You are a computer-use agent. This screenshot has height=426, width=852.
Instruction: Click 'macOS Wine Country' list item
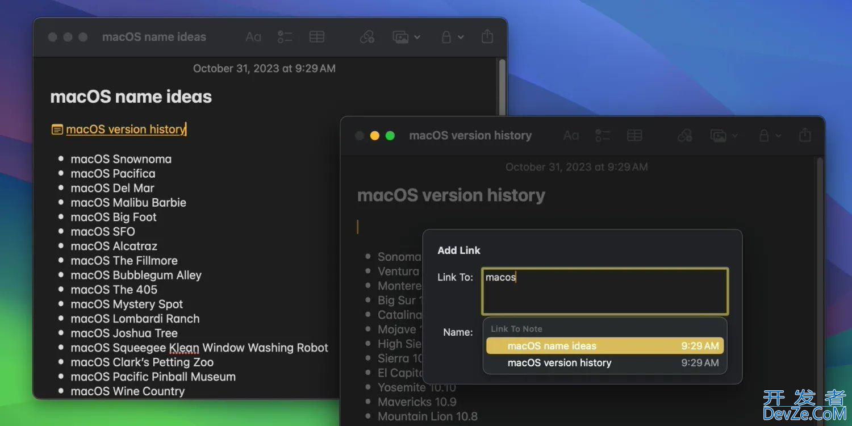tap(128, 391)
